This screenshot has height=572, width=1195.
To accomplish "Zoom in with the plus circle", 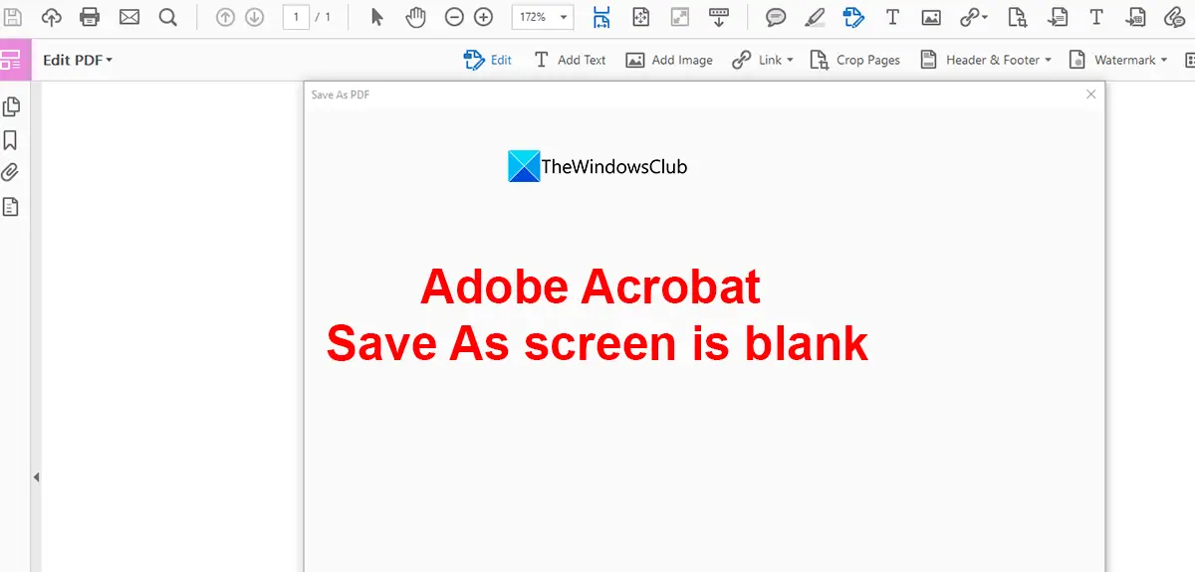I will click(x=483, y=17).
